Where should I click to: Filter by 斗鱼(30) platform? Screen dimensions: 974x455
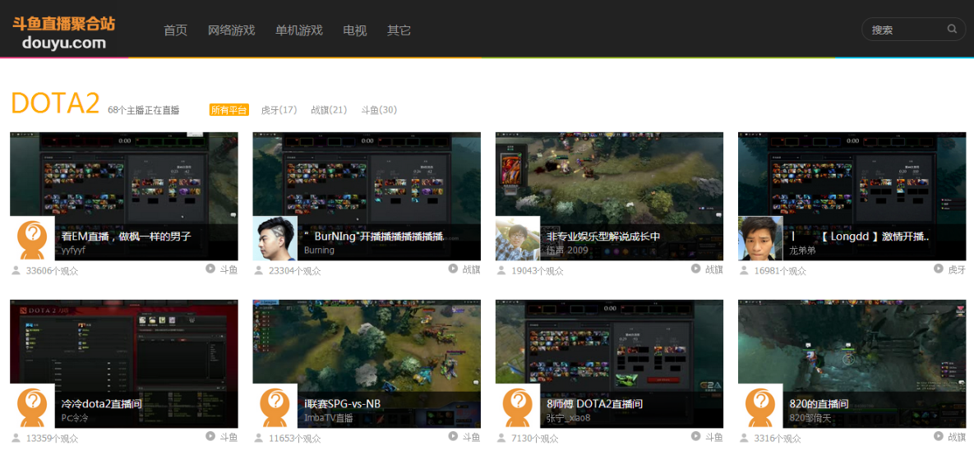tap(379, 110)
